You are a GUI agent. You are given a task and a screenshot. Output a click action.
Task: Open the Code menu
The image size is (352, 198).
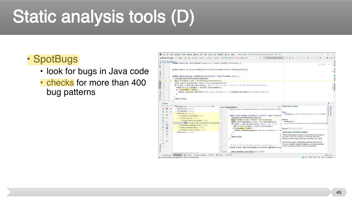click(184, 54)
